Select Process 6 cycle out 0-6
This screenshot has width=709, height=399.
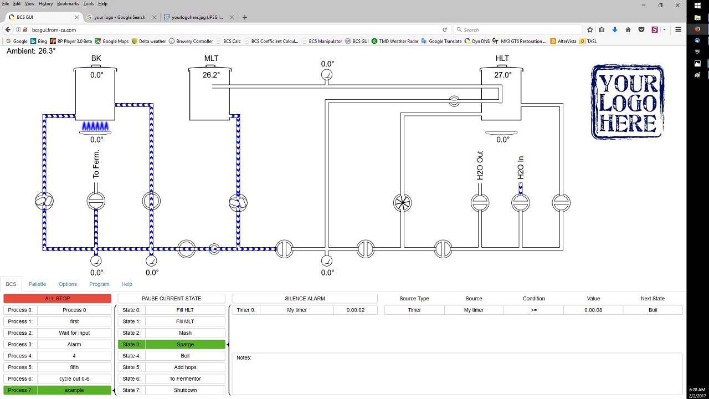coord(58,378)
